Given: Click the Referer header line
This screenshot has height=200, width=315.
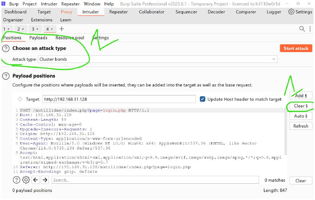Looking at the screenshot, I should (x=105, y=167).
